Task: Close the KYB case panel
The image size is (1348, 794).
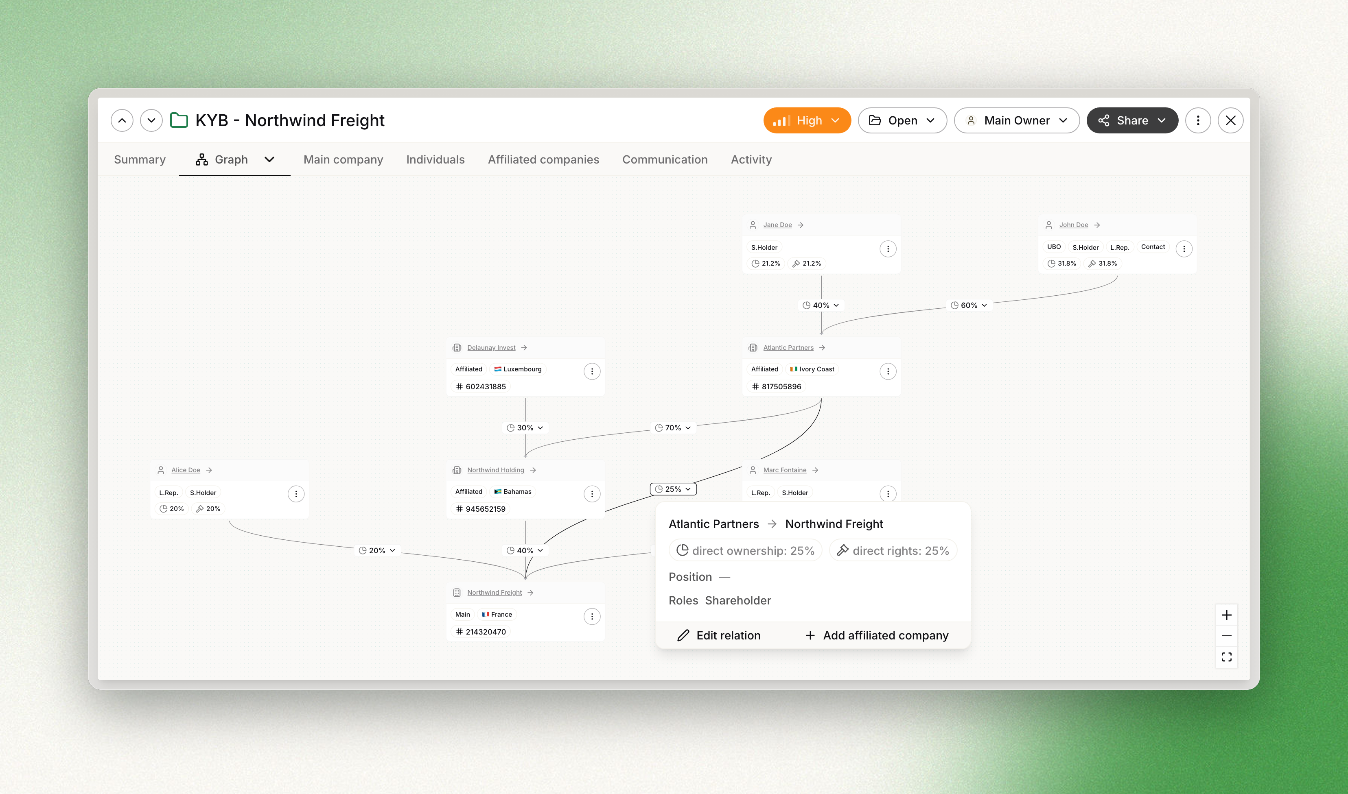Action: coord(1231,120)
